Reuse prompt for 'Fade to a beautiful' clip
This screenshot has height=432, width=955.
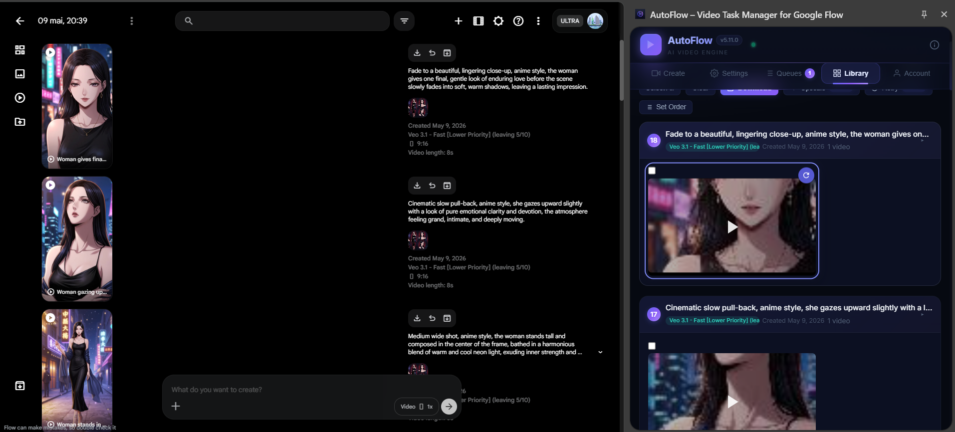click(432, 53)
